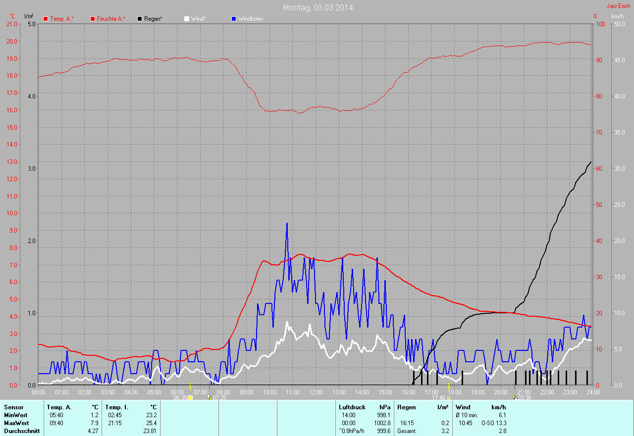Click the 'Wind' column header in table

(464, 407)
